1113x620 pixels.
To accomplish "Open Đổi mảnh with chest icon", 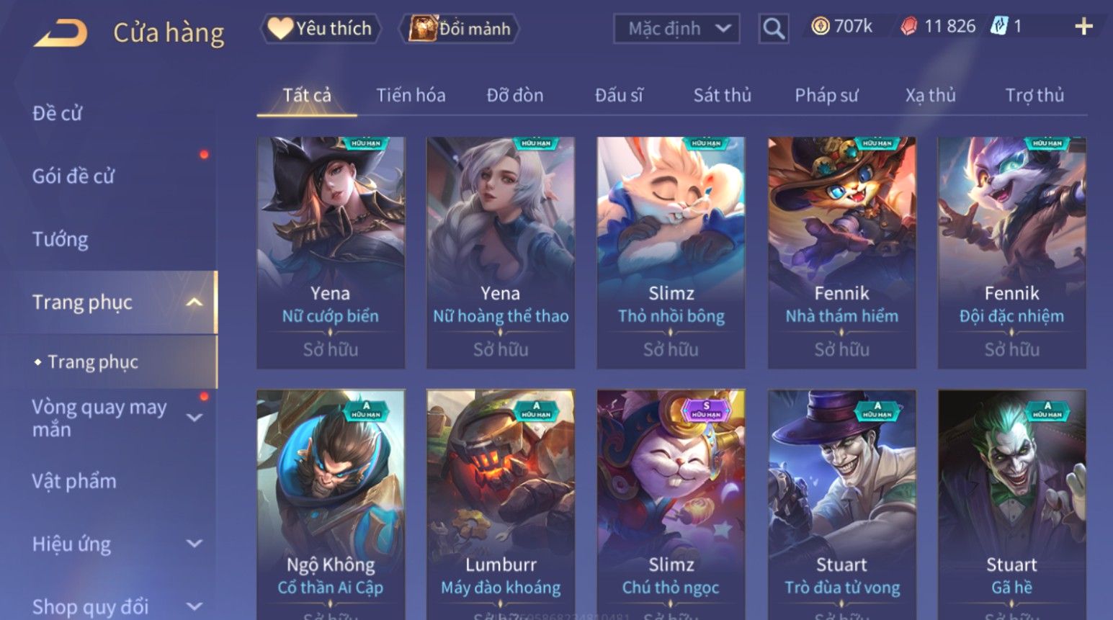I will pos(460,28).
